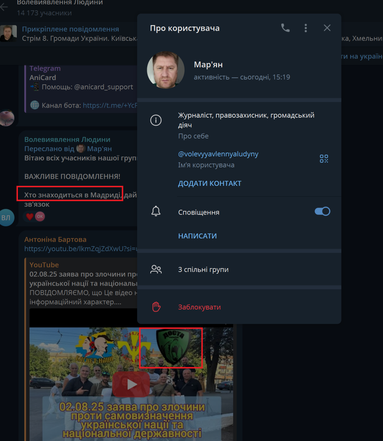Click the info icon next to bio
Screen dimensions: 383x441
coord(156,120)
